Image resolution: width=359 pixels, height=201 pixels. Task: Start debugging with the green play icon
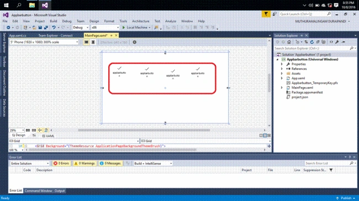pyautogui.click(x=124, y=28)
